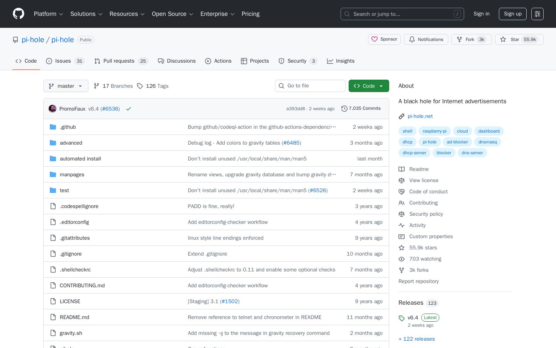
Task: Select the raspberry-pi topic tag
Action: 434,131
